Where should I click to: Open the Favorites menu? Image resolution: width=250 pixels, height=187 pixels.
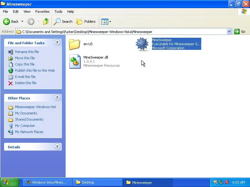click(x=42, y=12)
